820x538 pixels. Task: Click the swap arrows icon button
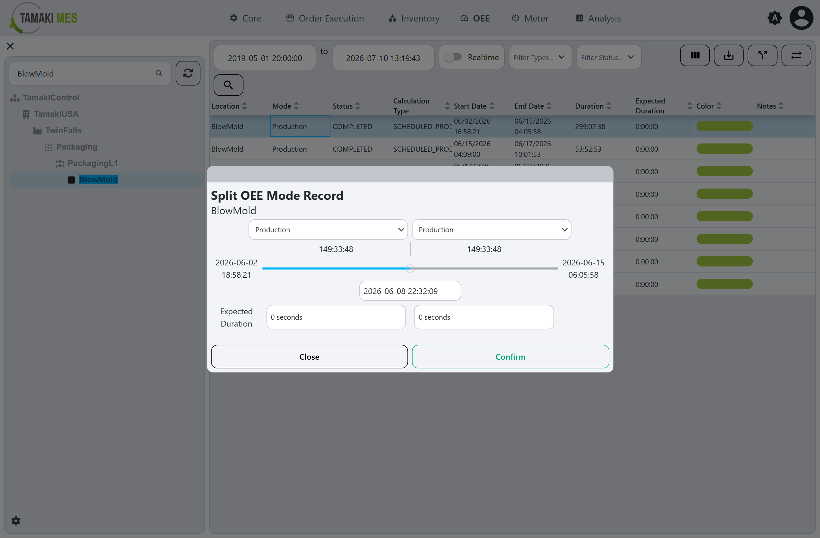coord(796,55)
